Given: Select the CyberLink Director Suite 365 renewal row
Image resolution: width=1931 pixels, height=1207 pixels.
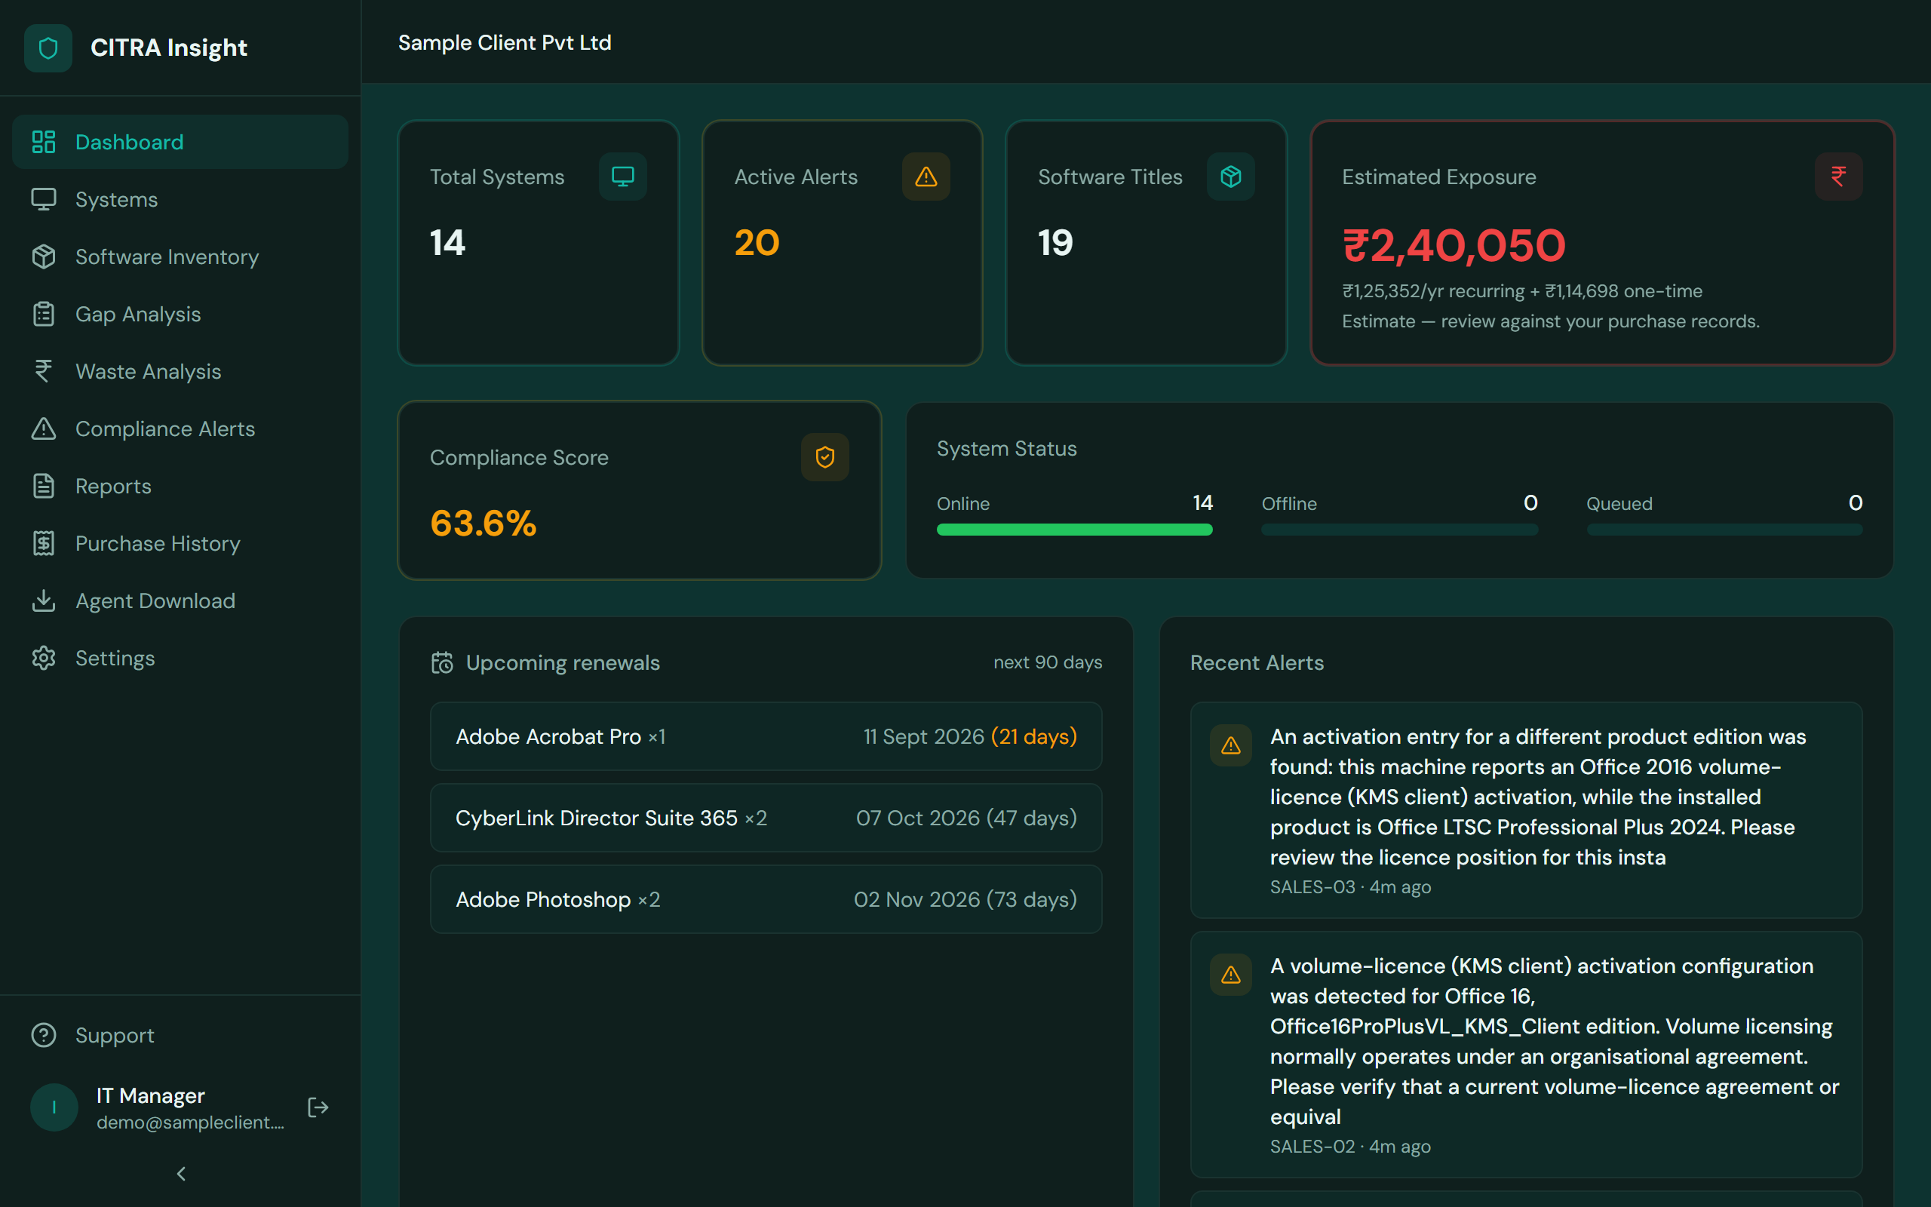Looking at the screenshot, I should coord(766,818).
